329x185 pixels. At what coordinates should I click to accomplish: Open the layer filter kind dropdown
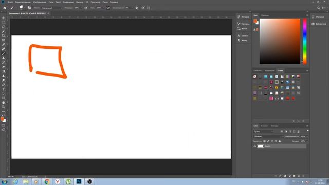264,132
